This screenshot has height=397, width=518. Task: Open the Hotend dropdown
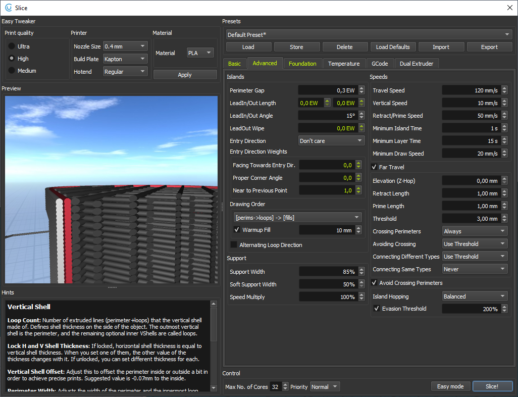[x=125, y=71]
